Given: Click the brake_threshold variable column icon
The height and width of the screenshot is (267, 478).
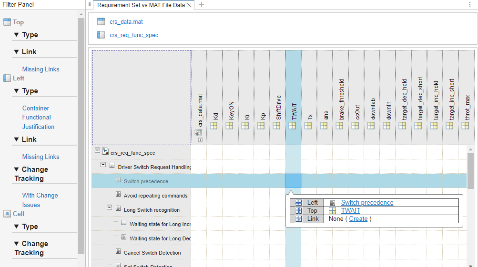Looking at the screenshot, I should click(340, 126).
